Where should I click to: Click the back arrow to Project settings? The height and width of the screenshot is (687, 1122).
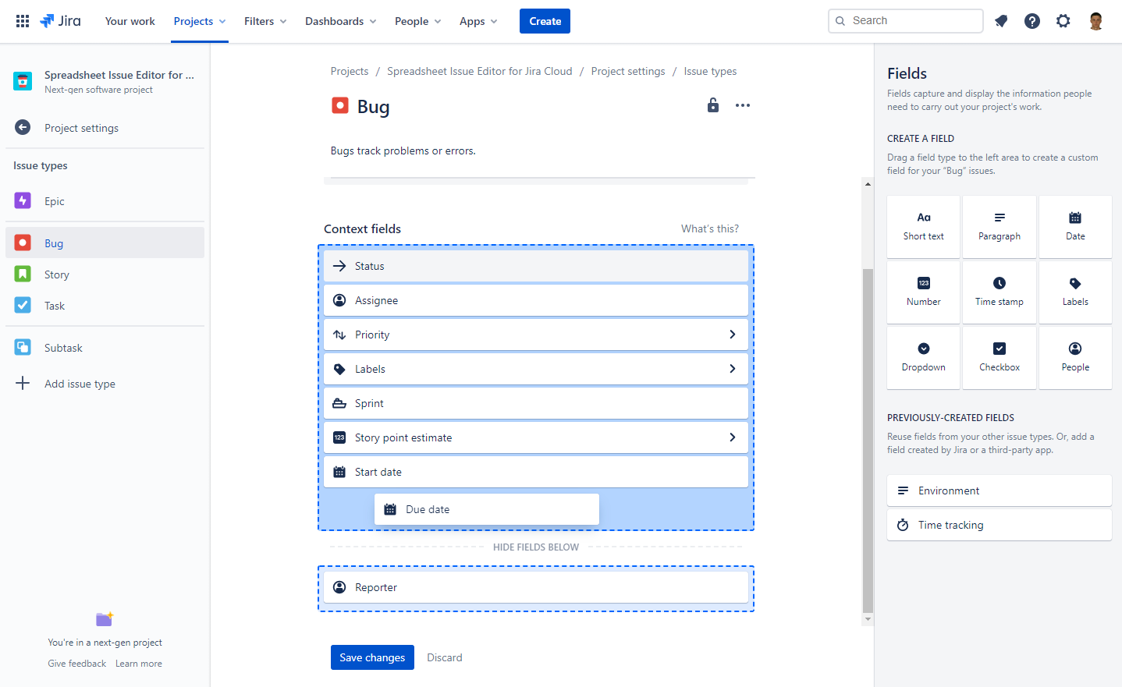[23, 127]
